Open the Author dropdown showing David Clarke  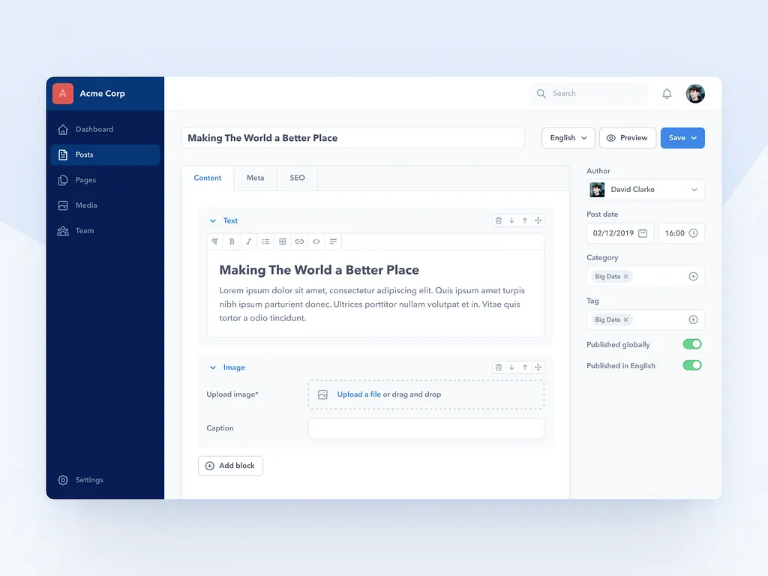pos(645,189)
